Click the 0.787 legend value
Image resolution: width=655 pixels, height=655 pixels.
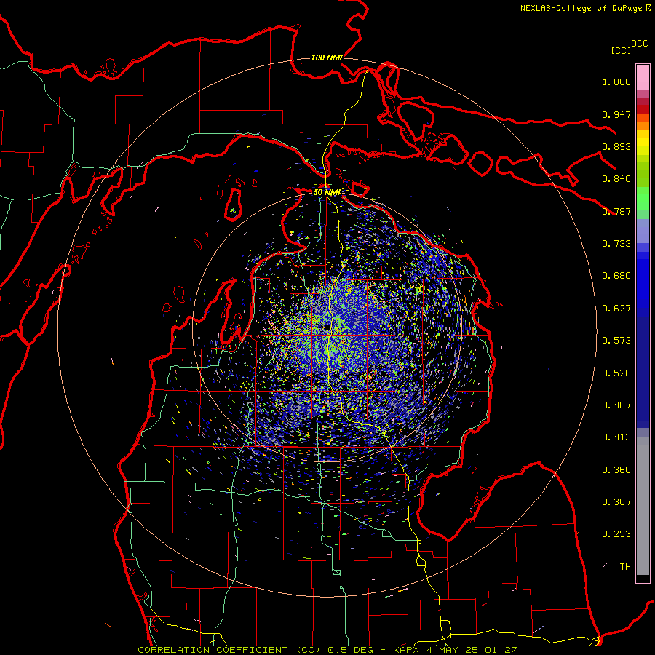coord(616,211)
